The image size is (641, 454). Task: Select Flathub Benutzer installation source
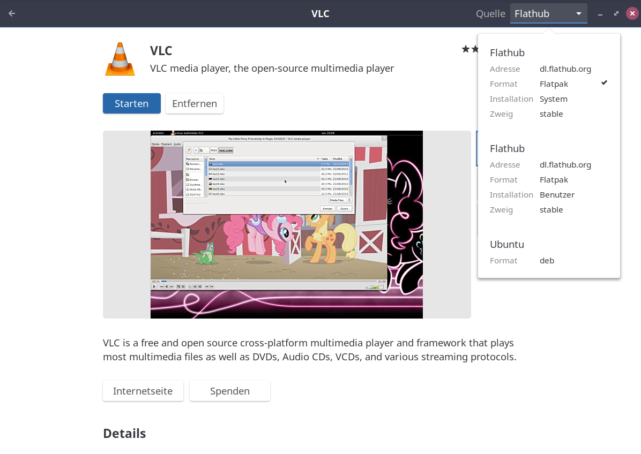point(549,179)
